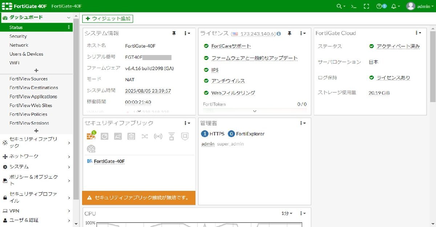Open the ライセンス widget options menu

point(303,33)
